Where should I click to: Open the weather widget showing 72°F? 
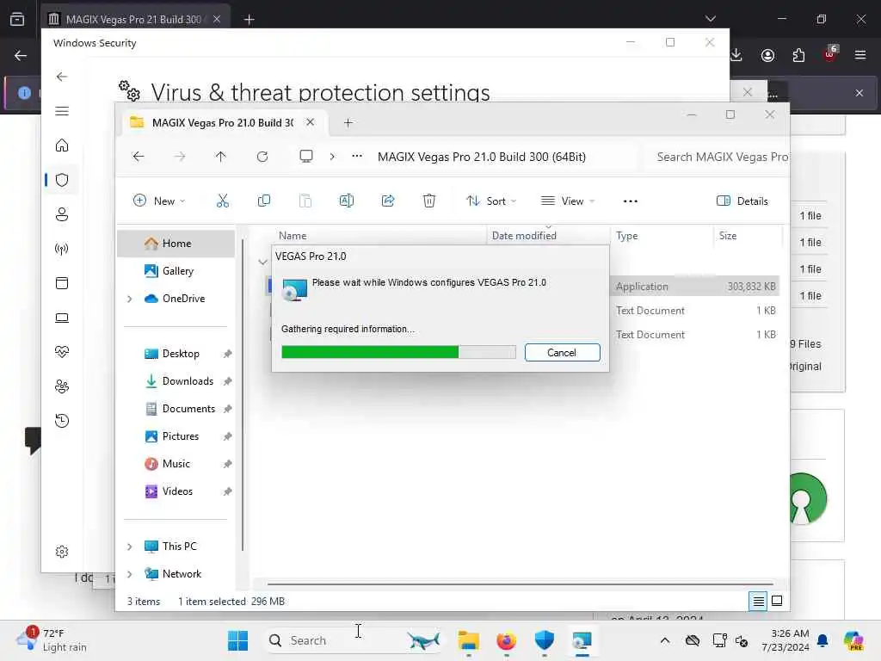[x=52, y=640]
